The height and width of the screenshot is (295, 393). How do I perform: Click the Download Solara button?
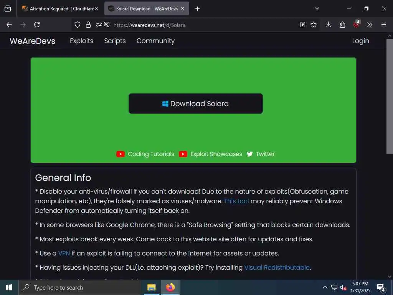pyautogui.click(x=196, y=104)
